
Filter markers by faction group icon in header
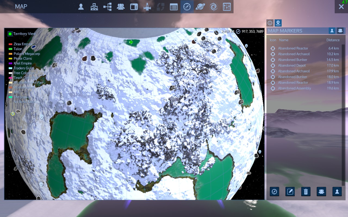[340, 31]
